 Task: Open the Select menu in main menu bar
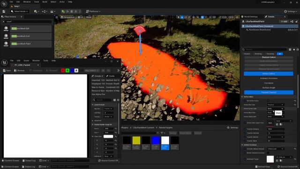(53, 2)
